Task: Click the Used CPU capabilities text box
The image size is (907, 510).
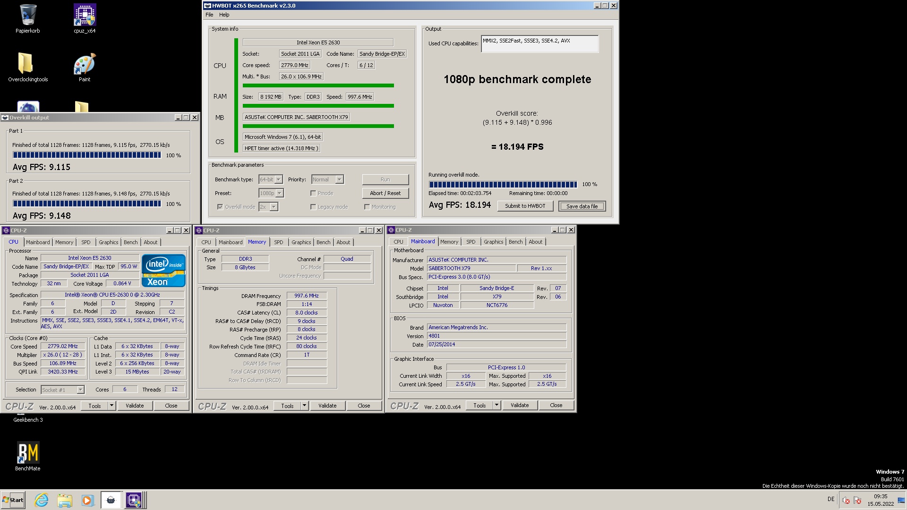Action: click(x=540, y=44)
